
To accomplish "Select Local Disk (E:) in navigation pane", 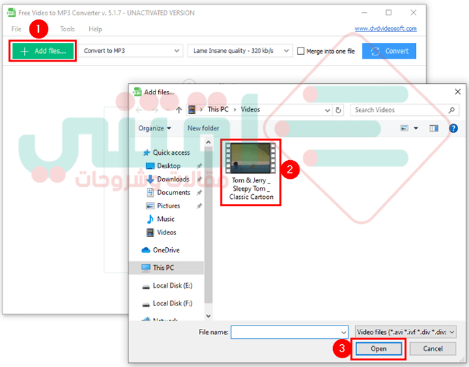I will click(167, 286).
